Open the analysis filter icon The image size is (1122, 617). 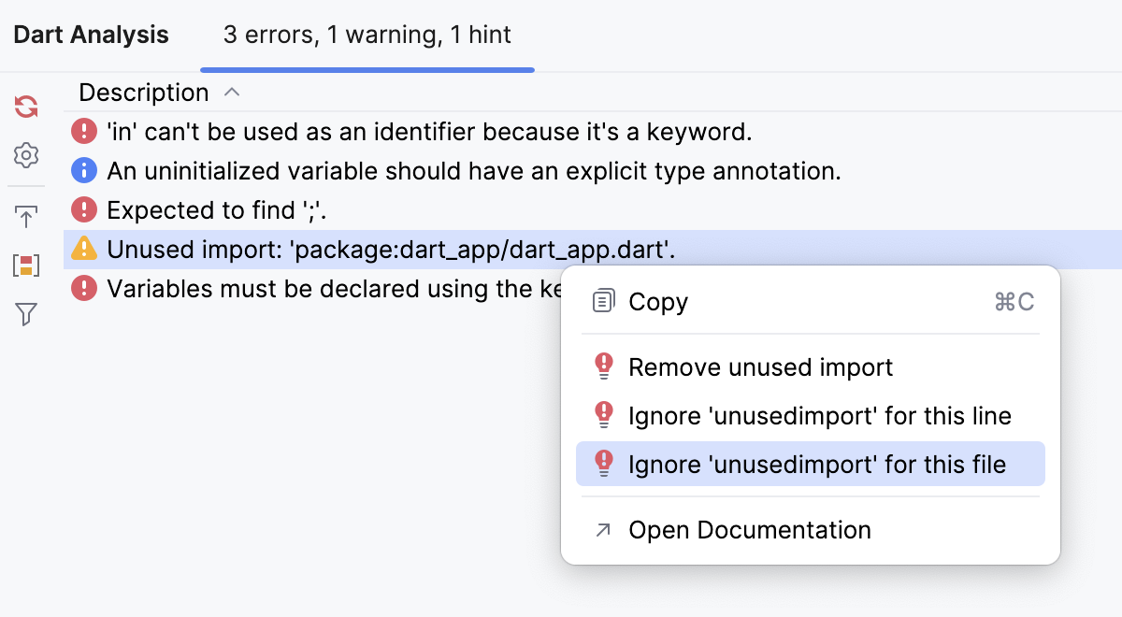click(x=25, y=314)
